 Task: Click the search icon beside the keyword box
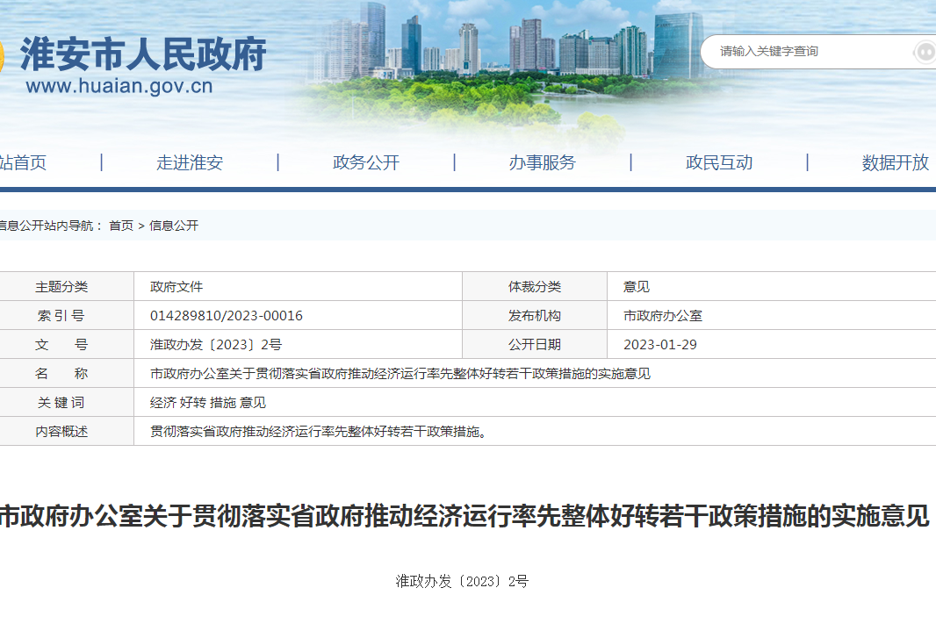925,52
